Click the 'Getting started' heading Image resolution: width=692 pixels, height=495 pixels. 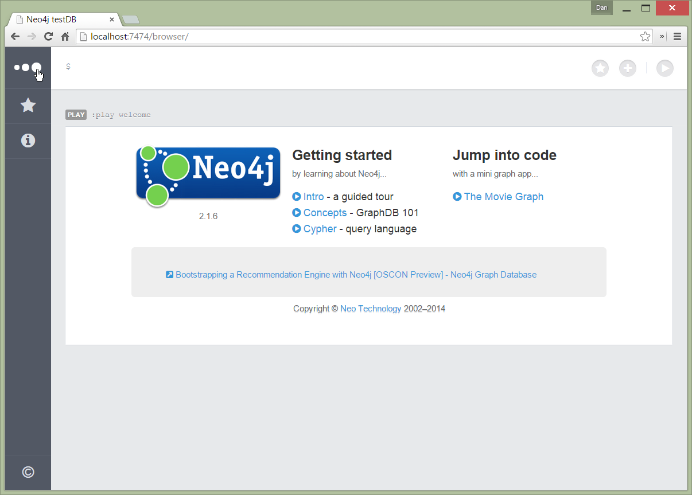(x=342, y=155)
